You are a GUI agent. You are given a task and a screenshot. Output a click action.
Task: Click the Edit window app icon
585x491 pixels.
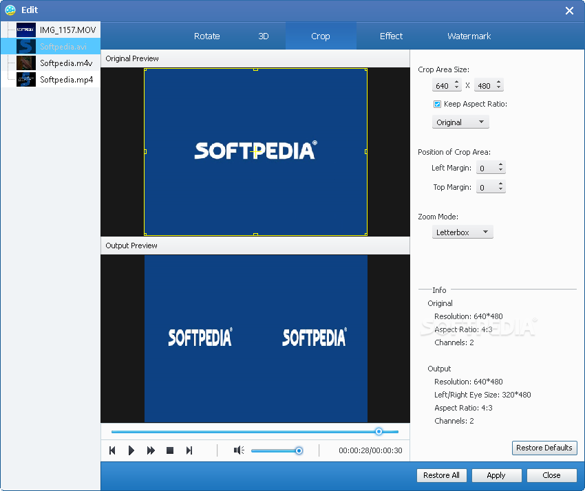10,10
